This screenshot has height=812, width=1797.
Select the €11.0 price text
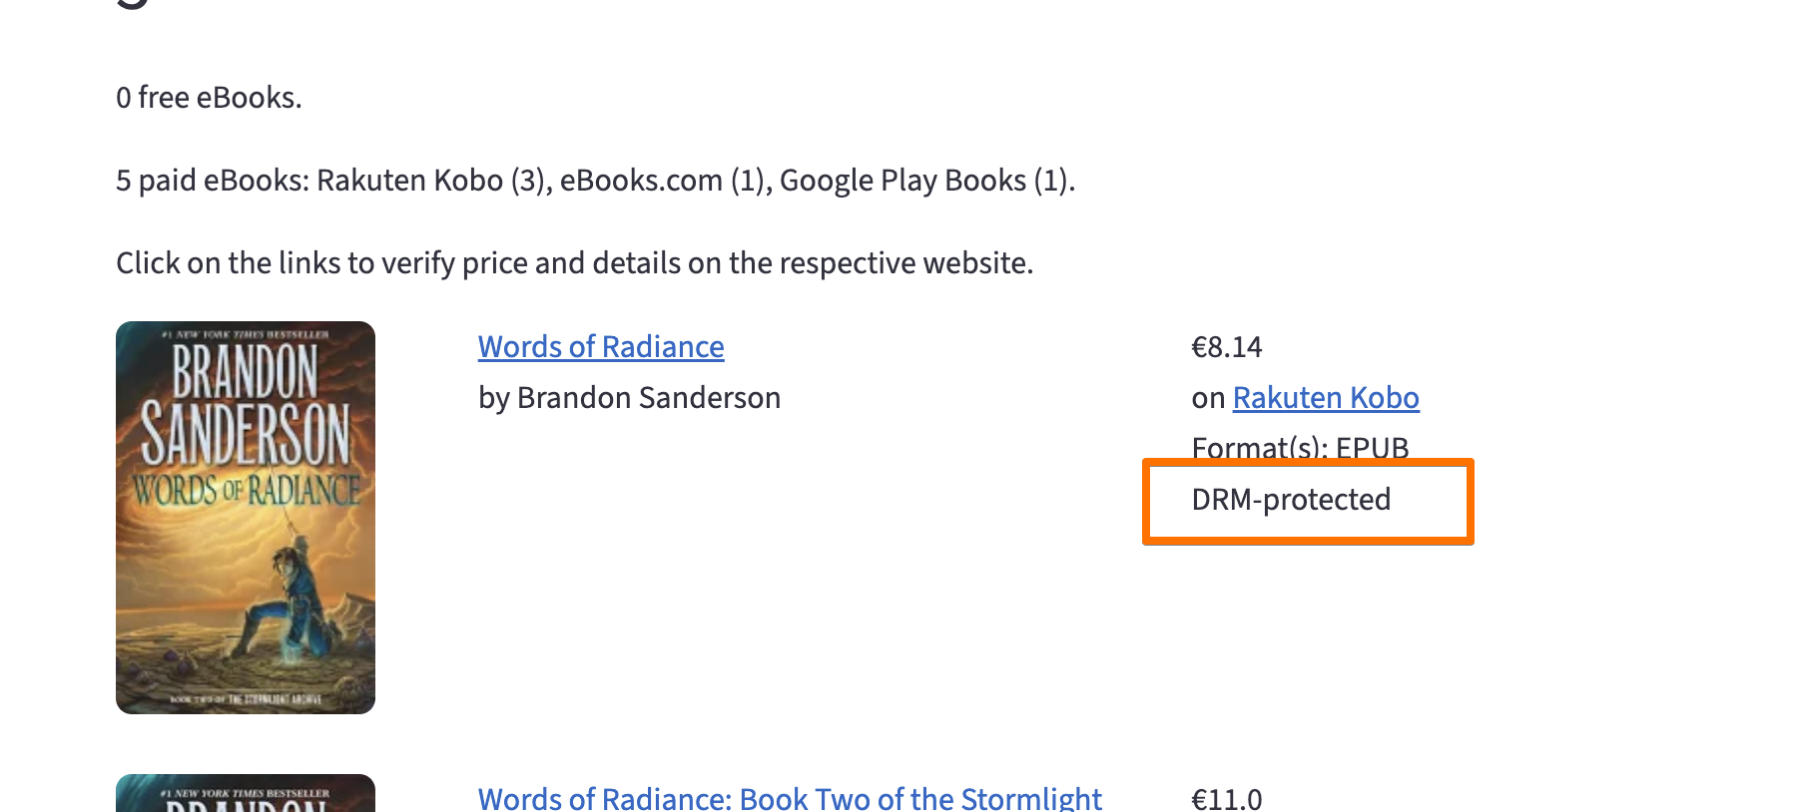click(1226, 799)
